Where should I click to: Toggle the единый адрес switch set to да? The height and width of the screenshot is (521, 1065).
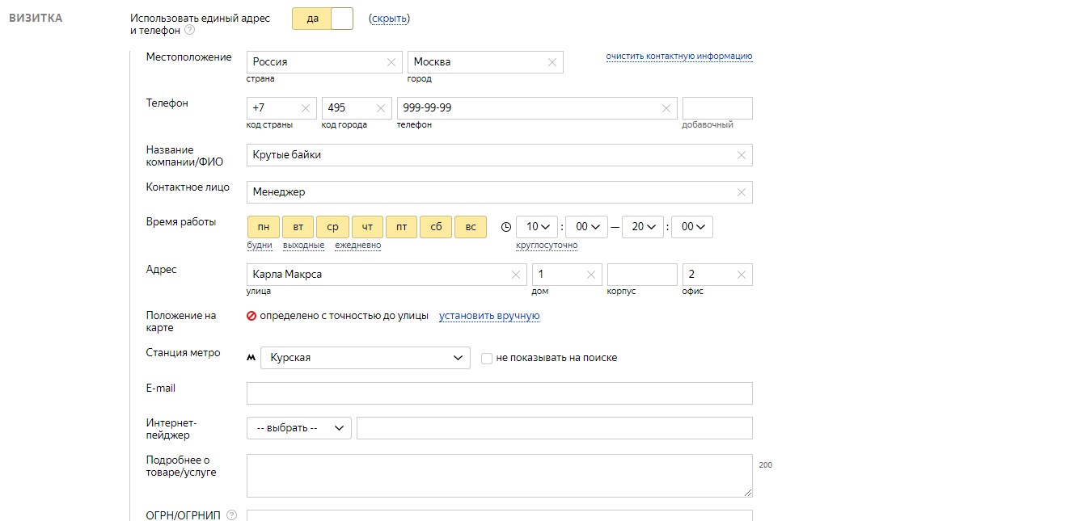point(323,19)
